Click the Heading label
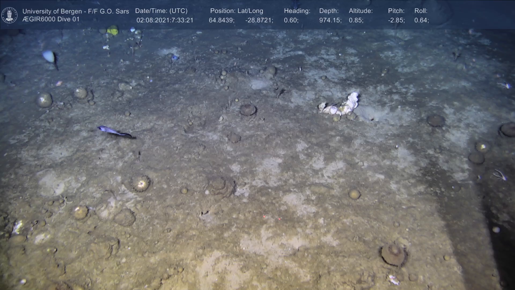This screenshot has height=290, width=515. click(x=297, y=11)
